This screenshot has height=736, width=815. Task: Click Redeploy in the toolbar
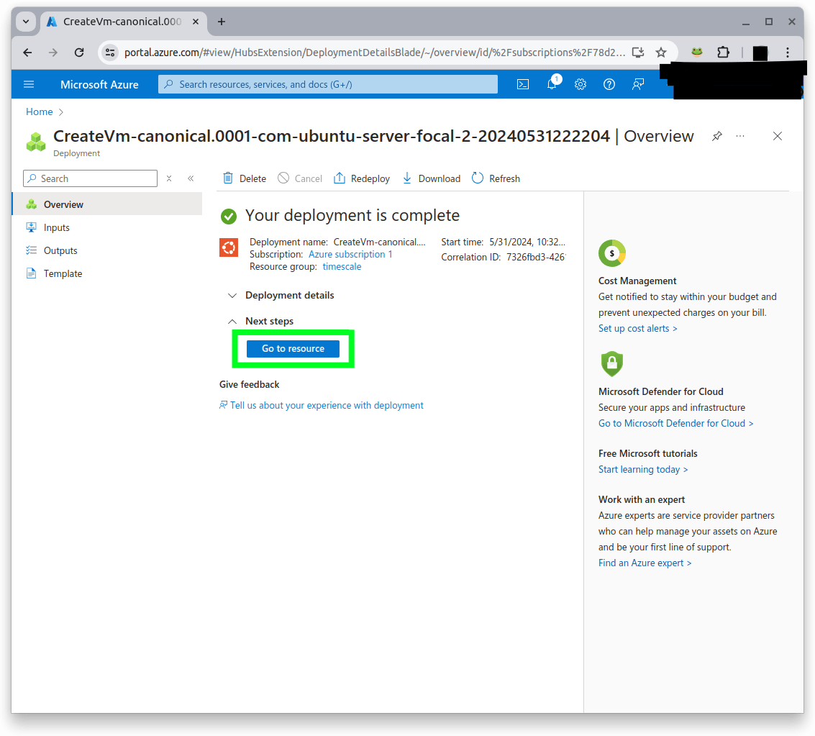click(x=362, y=178)
